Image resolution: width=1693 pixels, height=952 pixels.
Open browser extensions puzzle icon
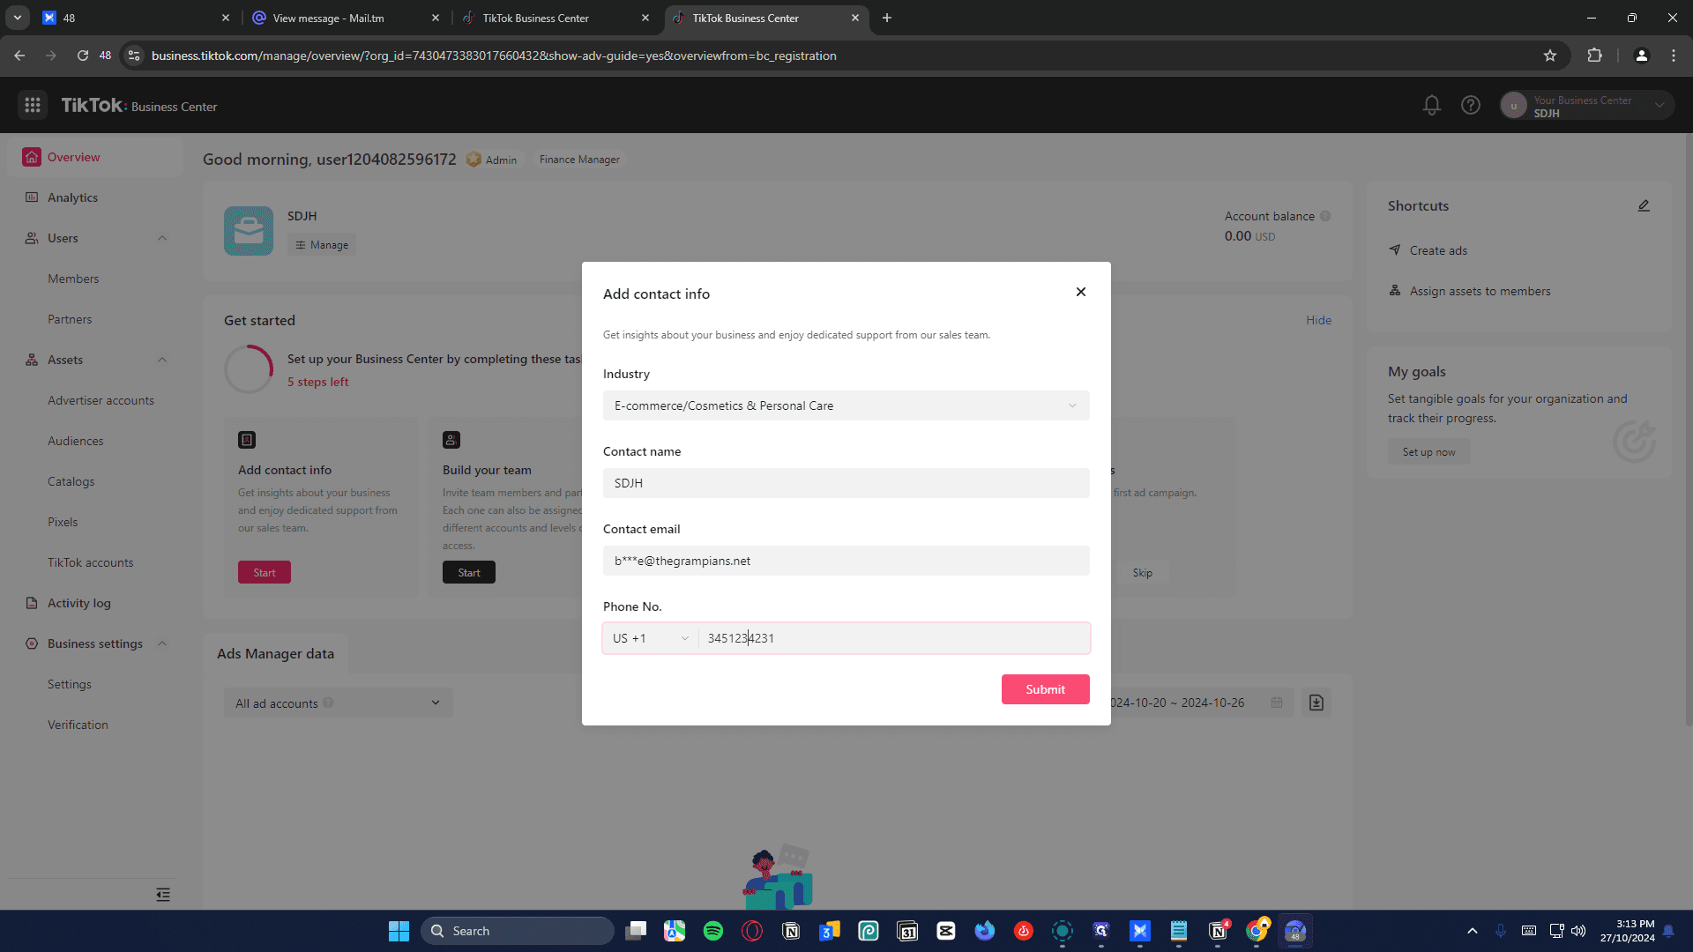pyautogui.click(x=1594, y=56)
